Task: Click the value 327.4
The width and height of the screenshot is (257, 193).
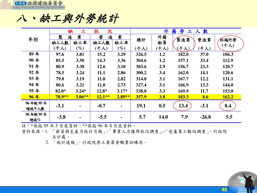Action: [141, 85]
